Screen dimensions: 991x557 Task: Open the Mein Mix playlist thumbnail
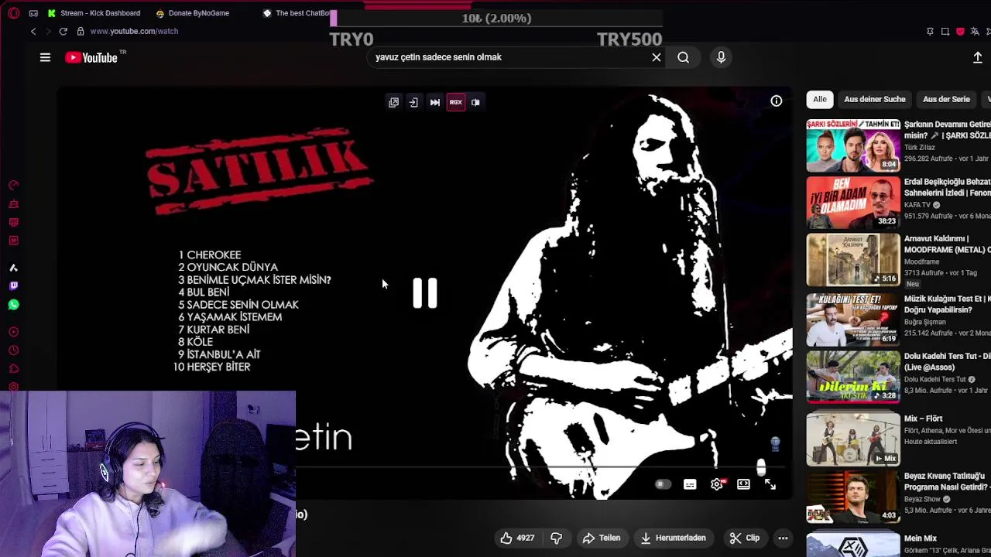[853, 545]
